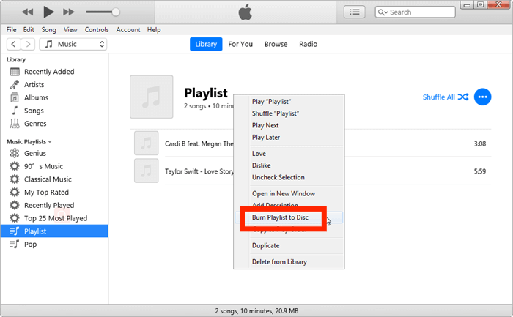Select the Cardi B feat. Megan song row

[x=311, y=143]
